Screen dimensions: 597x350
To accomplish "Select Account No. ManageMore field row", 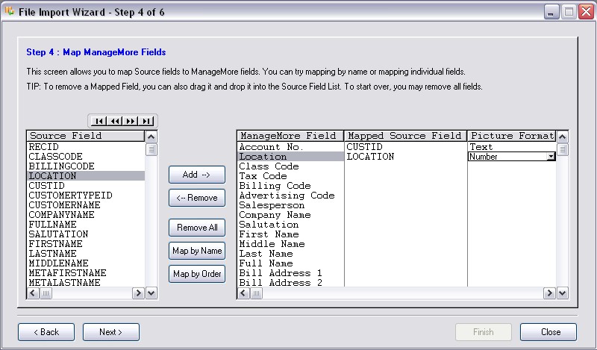I will [x=290, y=147].
